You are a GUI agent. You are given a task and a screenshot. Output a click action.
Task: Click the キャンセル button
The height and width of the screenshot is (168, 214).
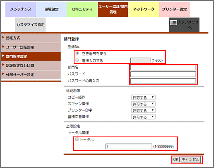(x=191, y=160)
